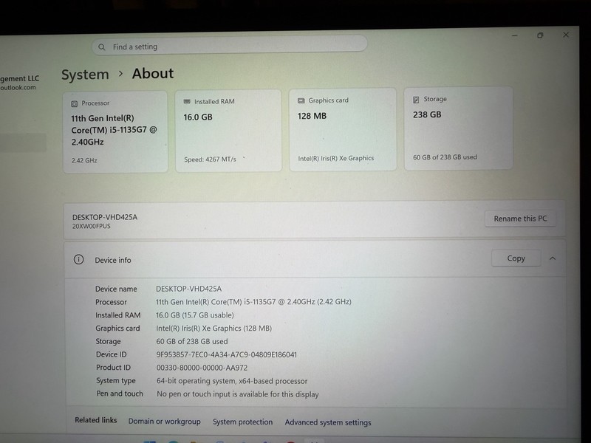This screenshot has height=443, width=591.
Task: Click the DESKTOP-VHD425A heading above 20XW00FPUS
Action: (x=105, y=217)
